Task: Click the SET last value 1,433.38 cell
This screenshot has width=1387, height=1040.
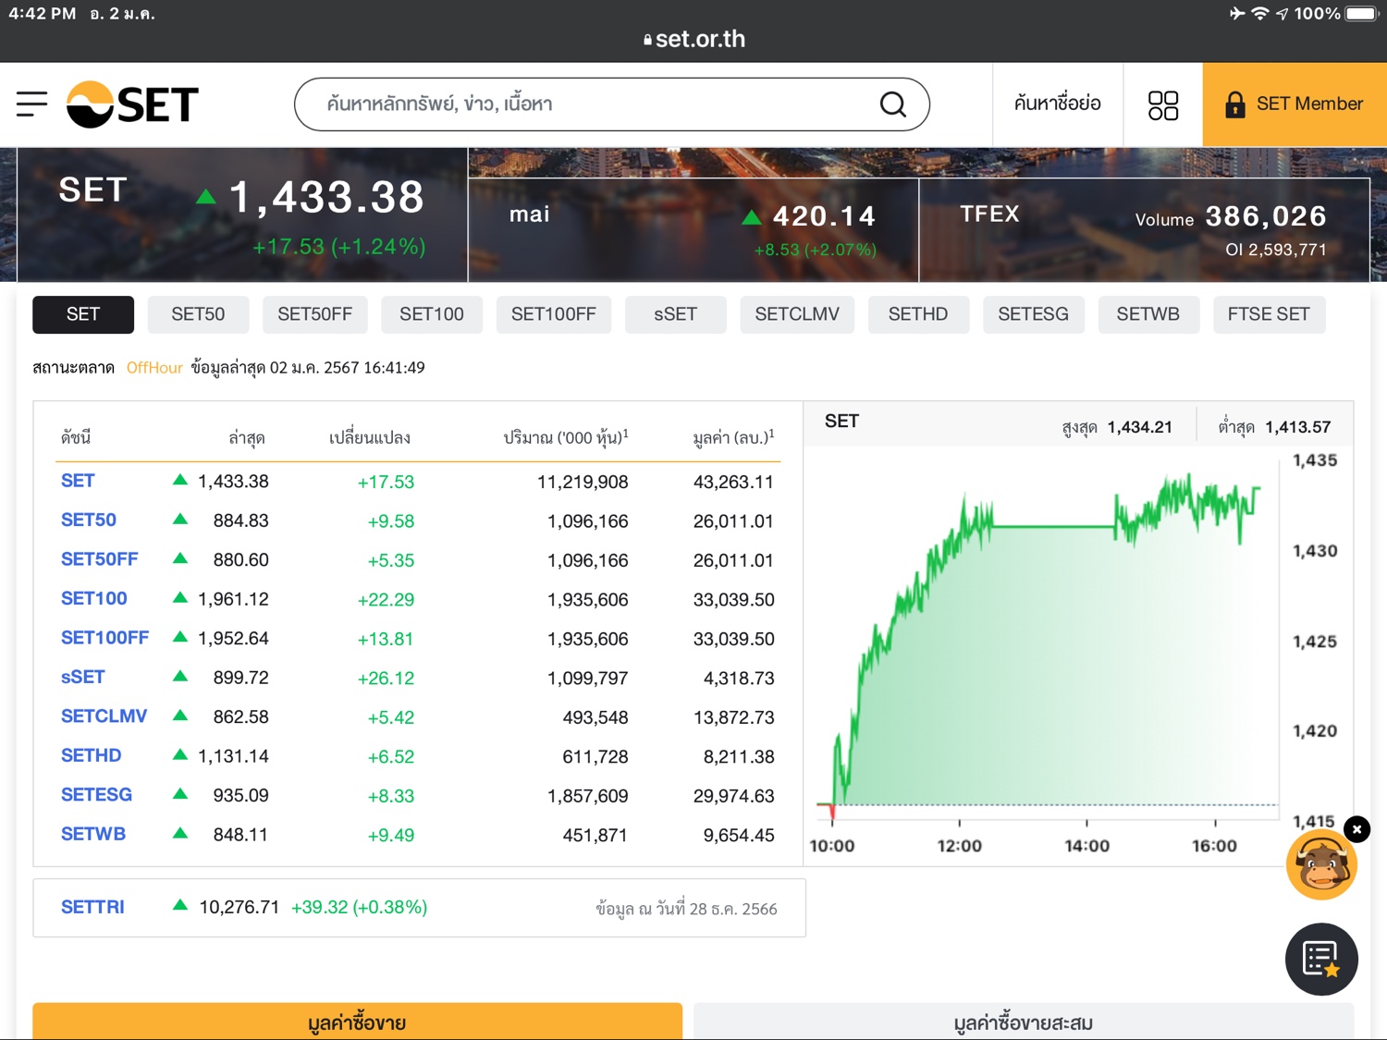Action: (233, 482)
